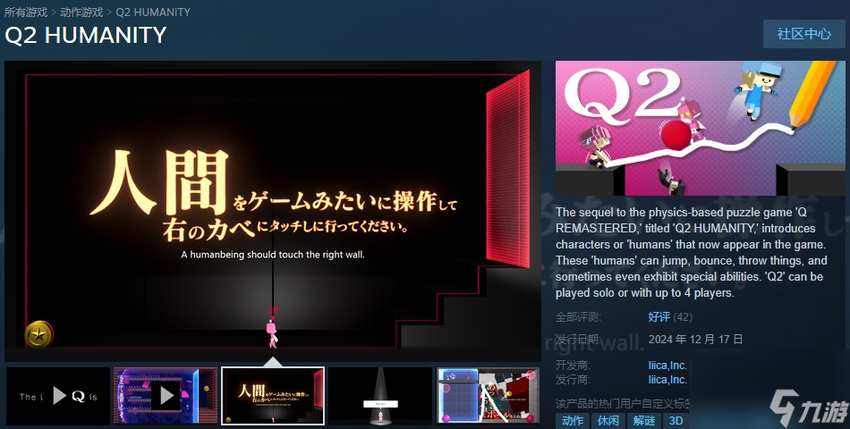Select the Japanese text screenshot thumbnail
The width and height of the screenshot is (850, 429).
click(x=273, y=396)
